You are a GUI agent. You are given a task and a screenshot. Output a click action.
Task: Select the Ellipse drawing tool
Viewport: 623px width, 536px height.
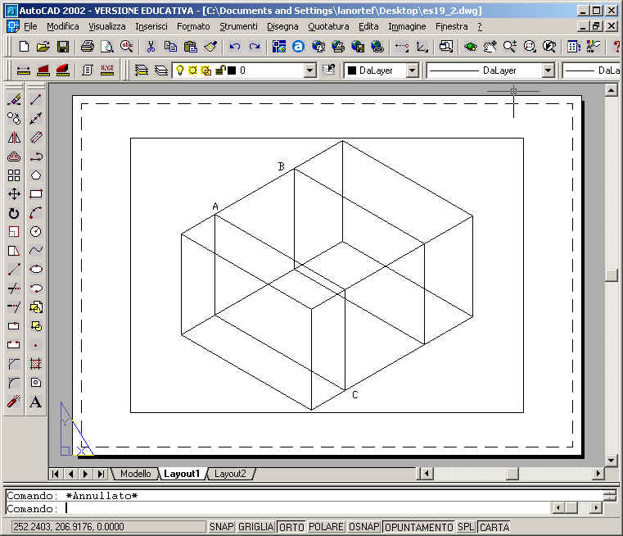click(x=36, y=269)
